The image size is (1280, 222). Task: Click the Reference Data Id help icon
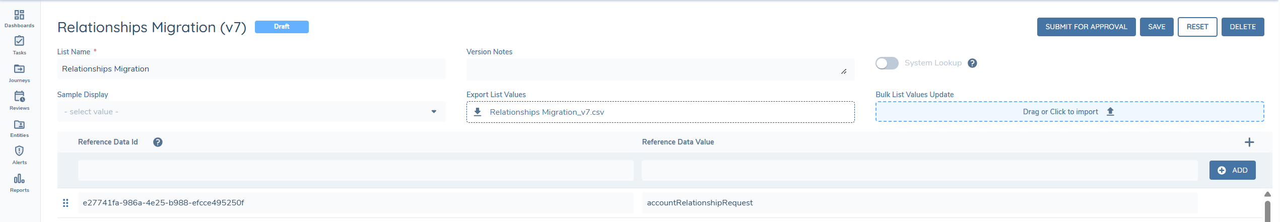tap(158, 142)
